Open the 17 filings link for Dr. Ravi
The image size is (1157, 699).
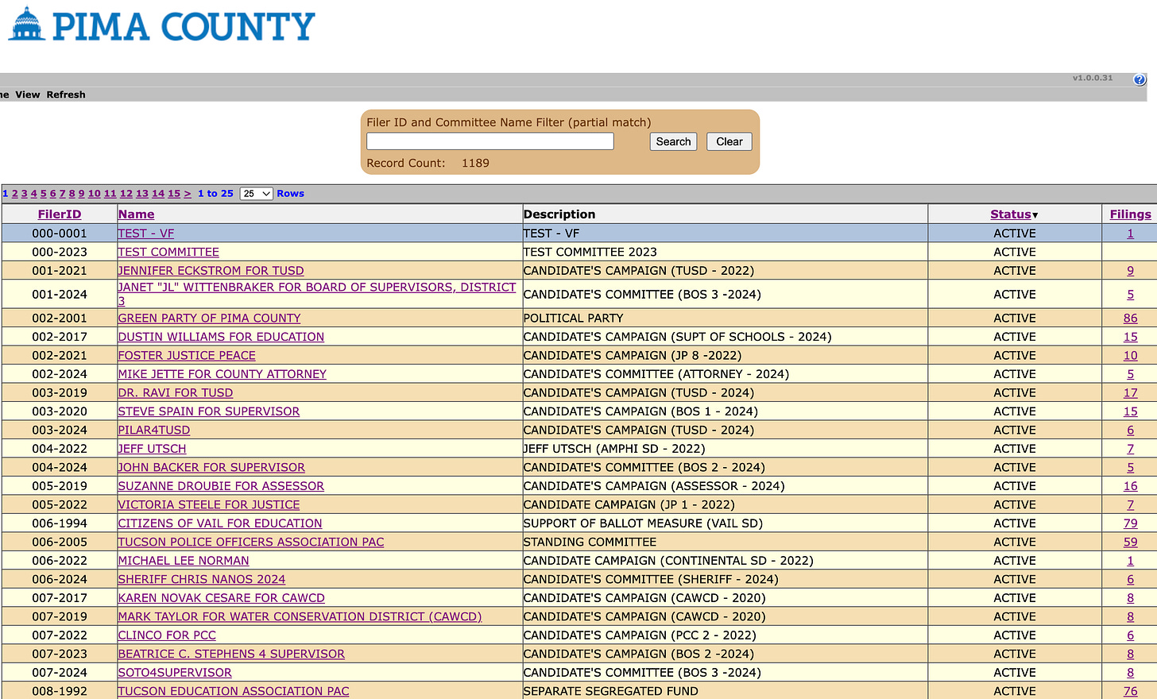click(x=1130, y=393)
